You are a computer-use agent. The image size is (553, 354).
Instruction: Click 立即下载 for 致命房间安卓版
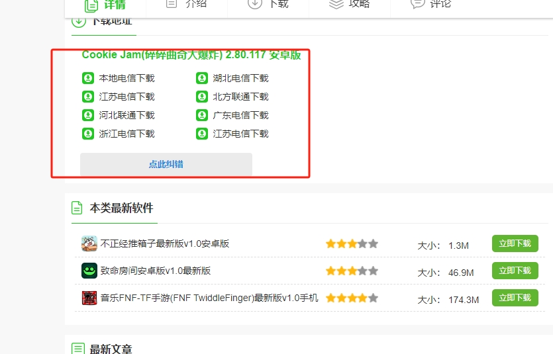pyautogui.click(x=515, y=271)
